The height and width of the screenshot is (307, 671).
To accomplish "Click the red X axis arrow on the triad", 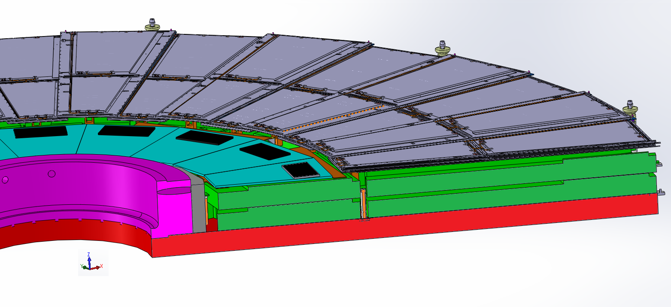I will click(99, 267).
